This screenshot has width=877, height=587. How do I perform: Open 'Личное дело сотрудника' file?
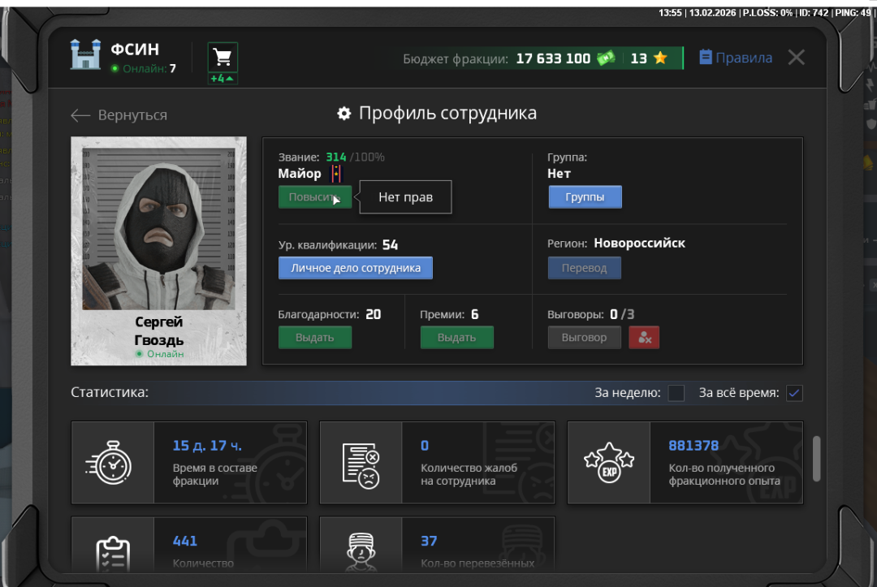click(355, 268)
